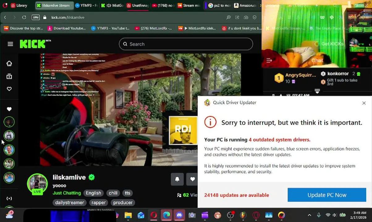Screen dimensions: 372x222
Task: Open the find-in-page magnifier icon in toolbar
Action: click(229, 18)
